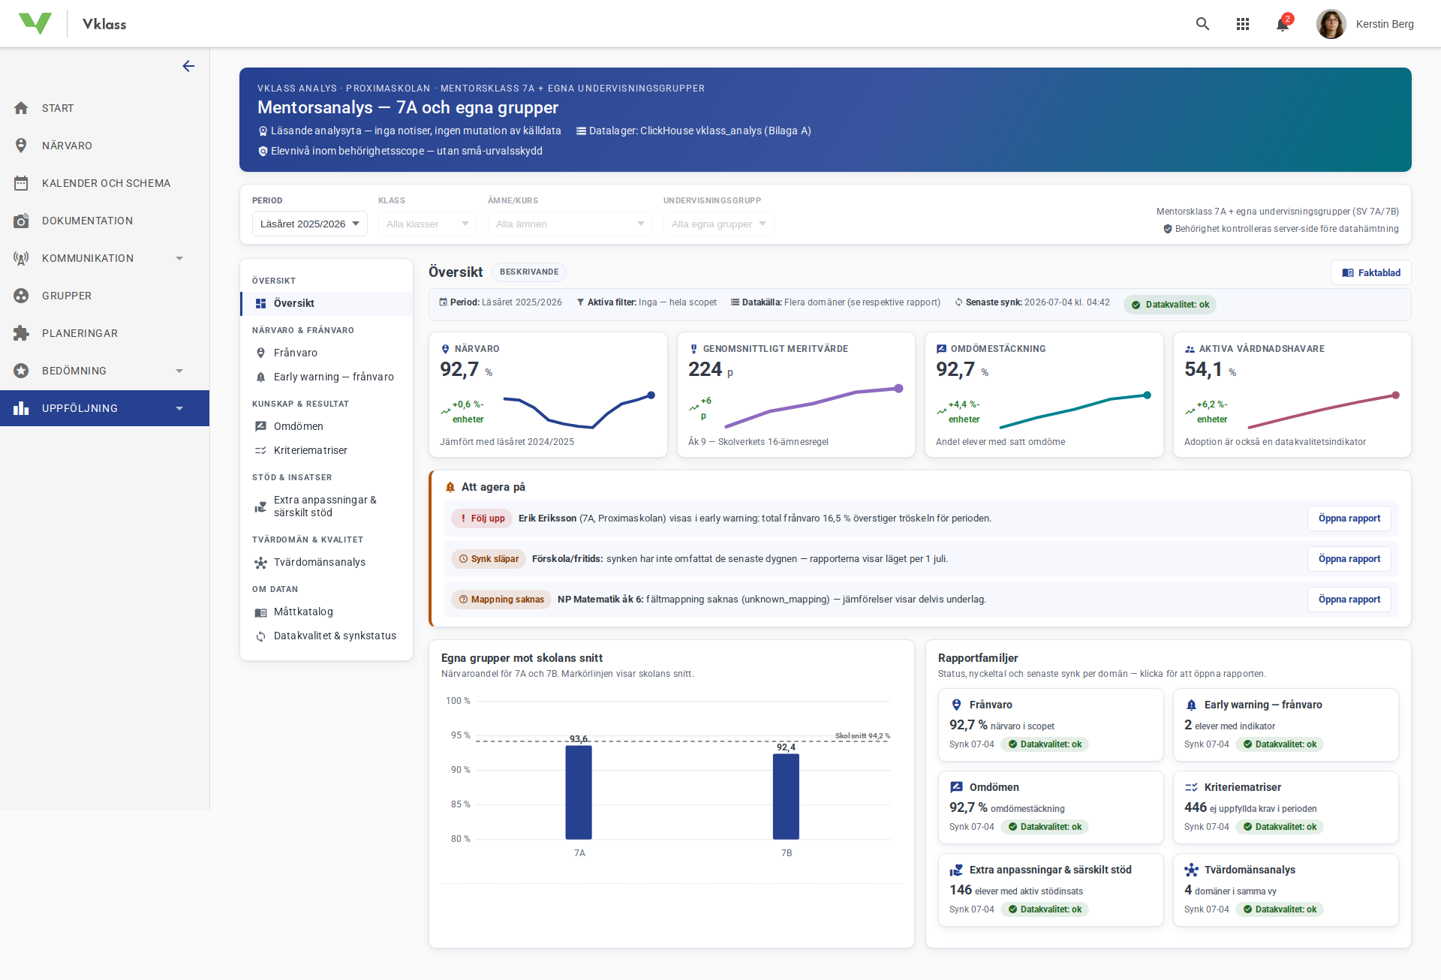Click the 7A bar in chart
The height and width of the screenshot is (980, 1441).
point(579,792)
